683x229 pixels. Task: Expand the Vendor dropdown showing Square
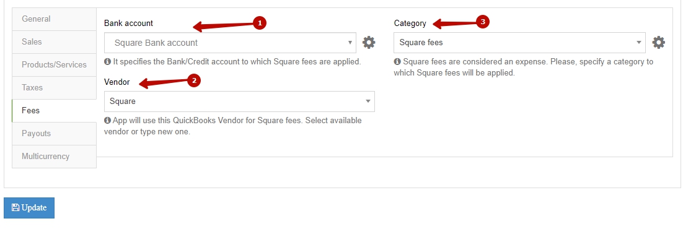pos(239,102)
